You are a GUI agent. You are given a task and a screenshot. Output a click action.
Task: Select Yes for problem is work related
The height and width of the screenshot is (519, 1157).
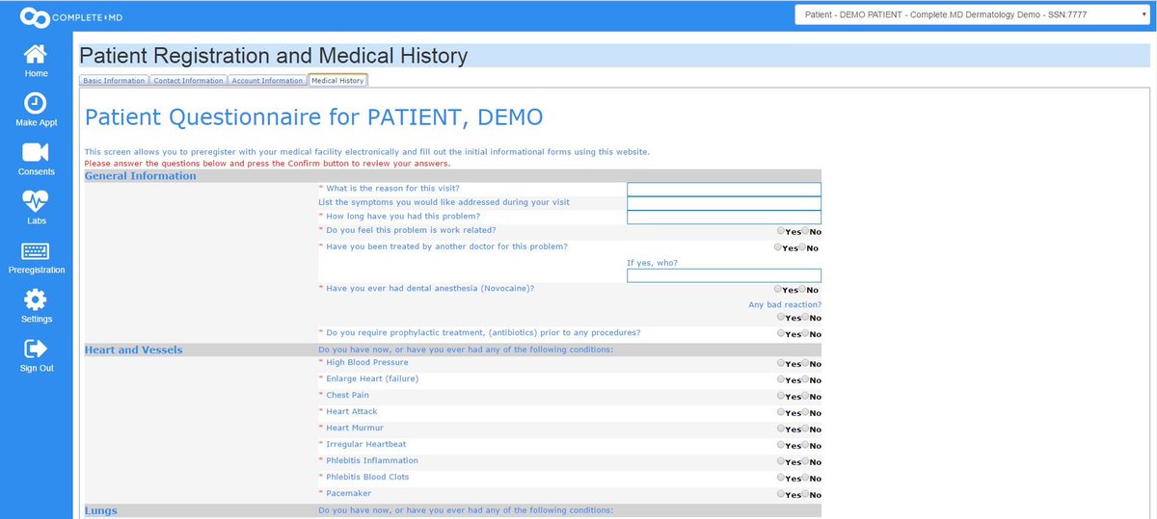pos(781,231)
